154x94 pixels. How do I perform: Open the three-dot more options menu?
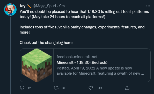(x=148, y=6)
